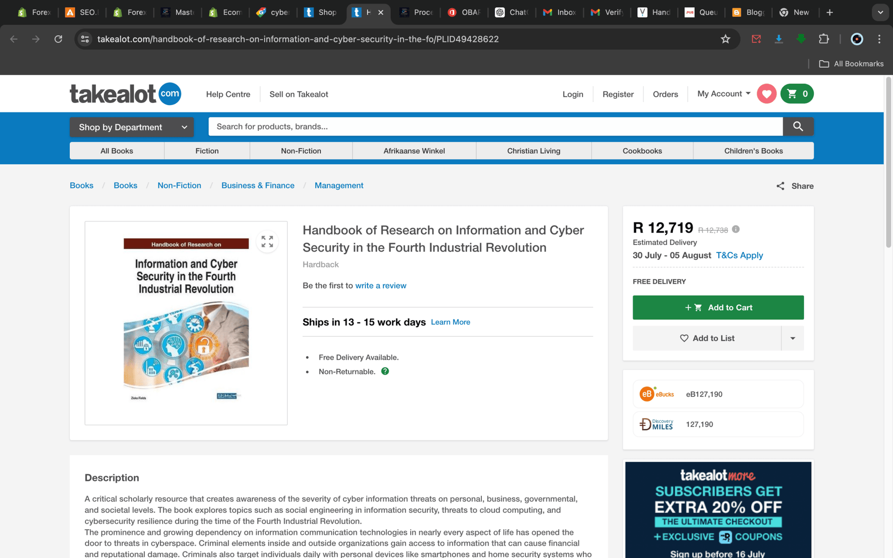This screenshot has height=558, width=893.
Task: Select the Children's Books tab
Action: click(x=753, y=151)
